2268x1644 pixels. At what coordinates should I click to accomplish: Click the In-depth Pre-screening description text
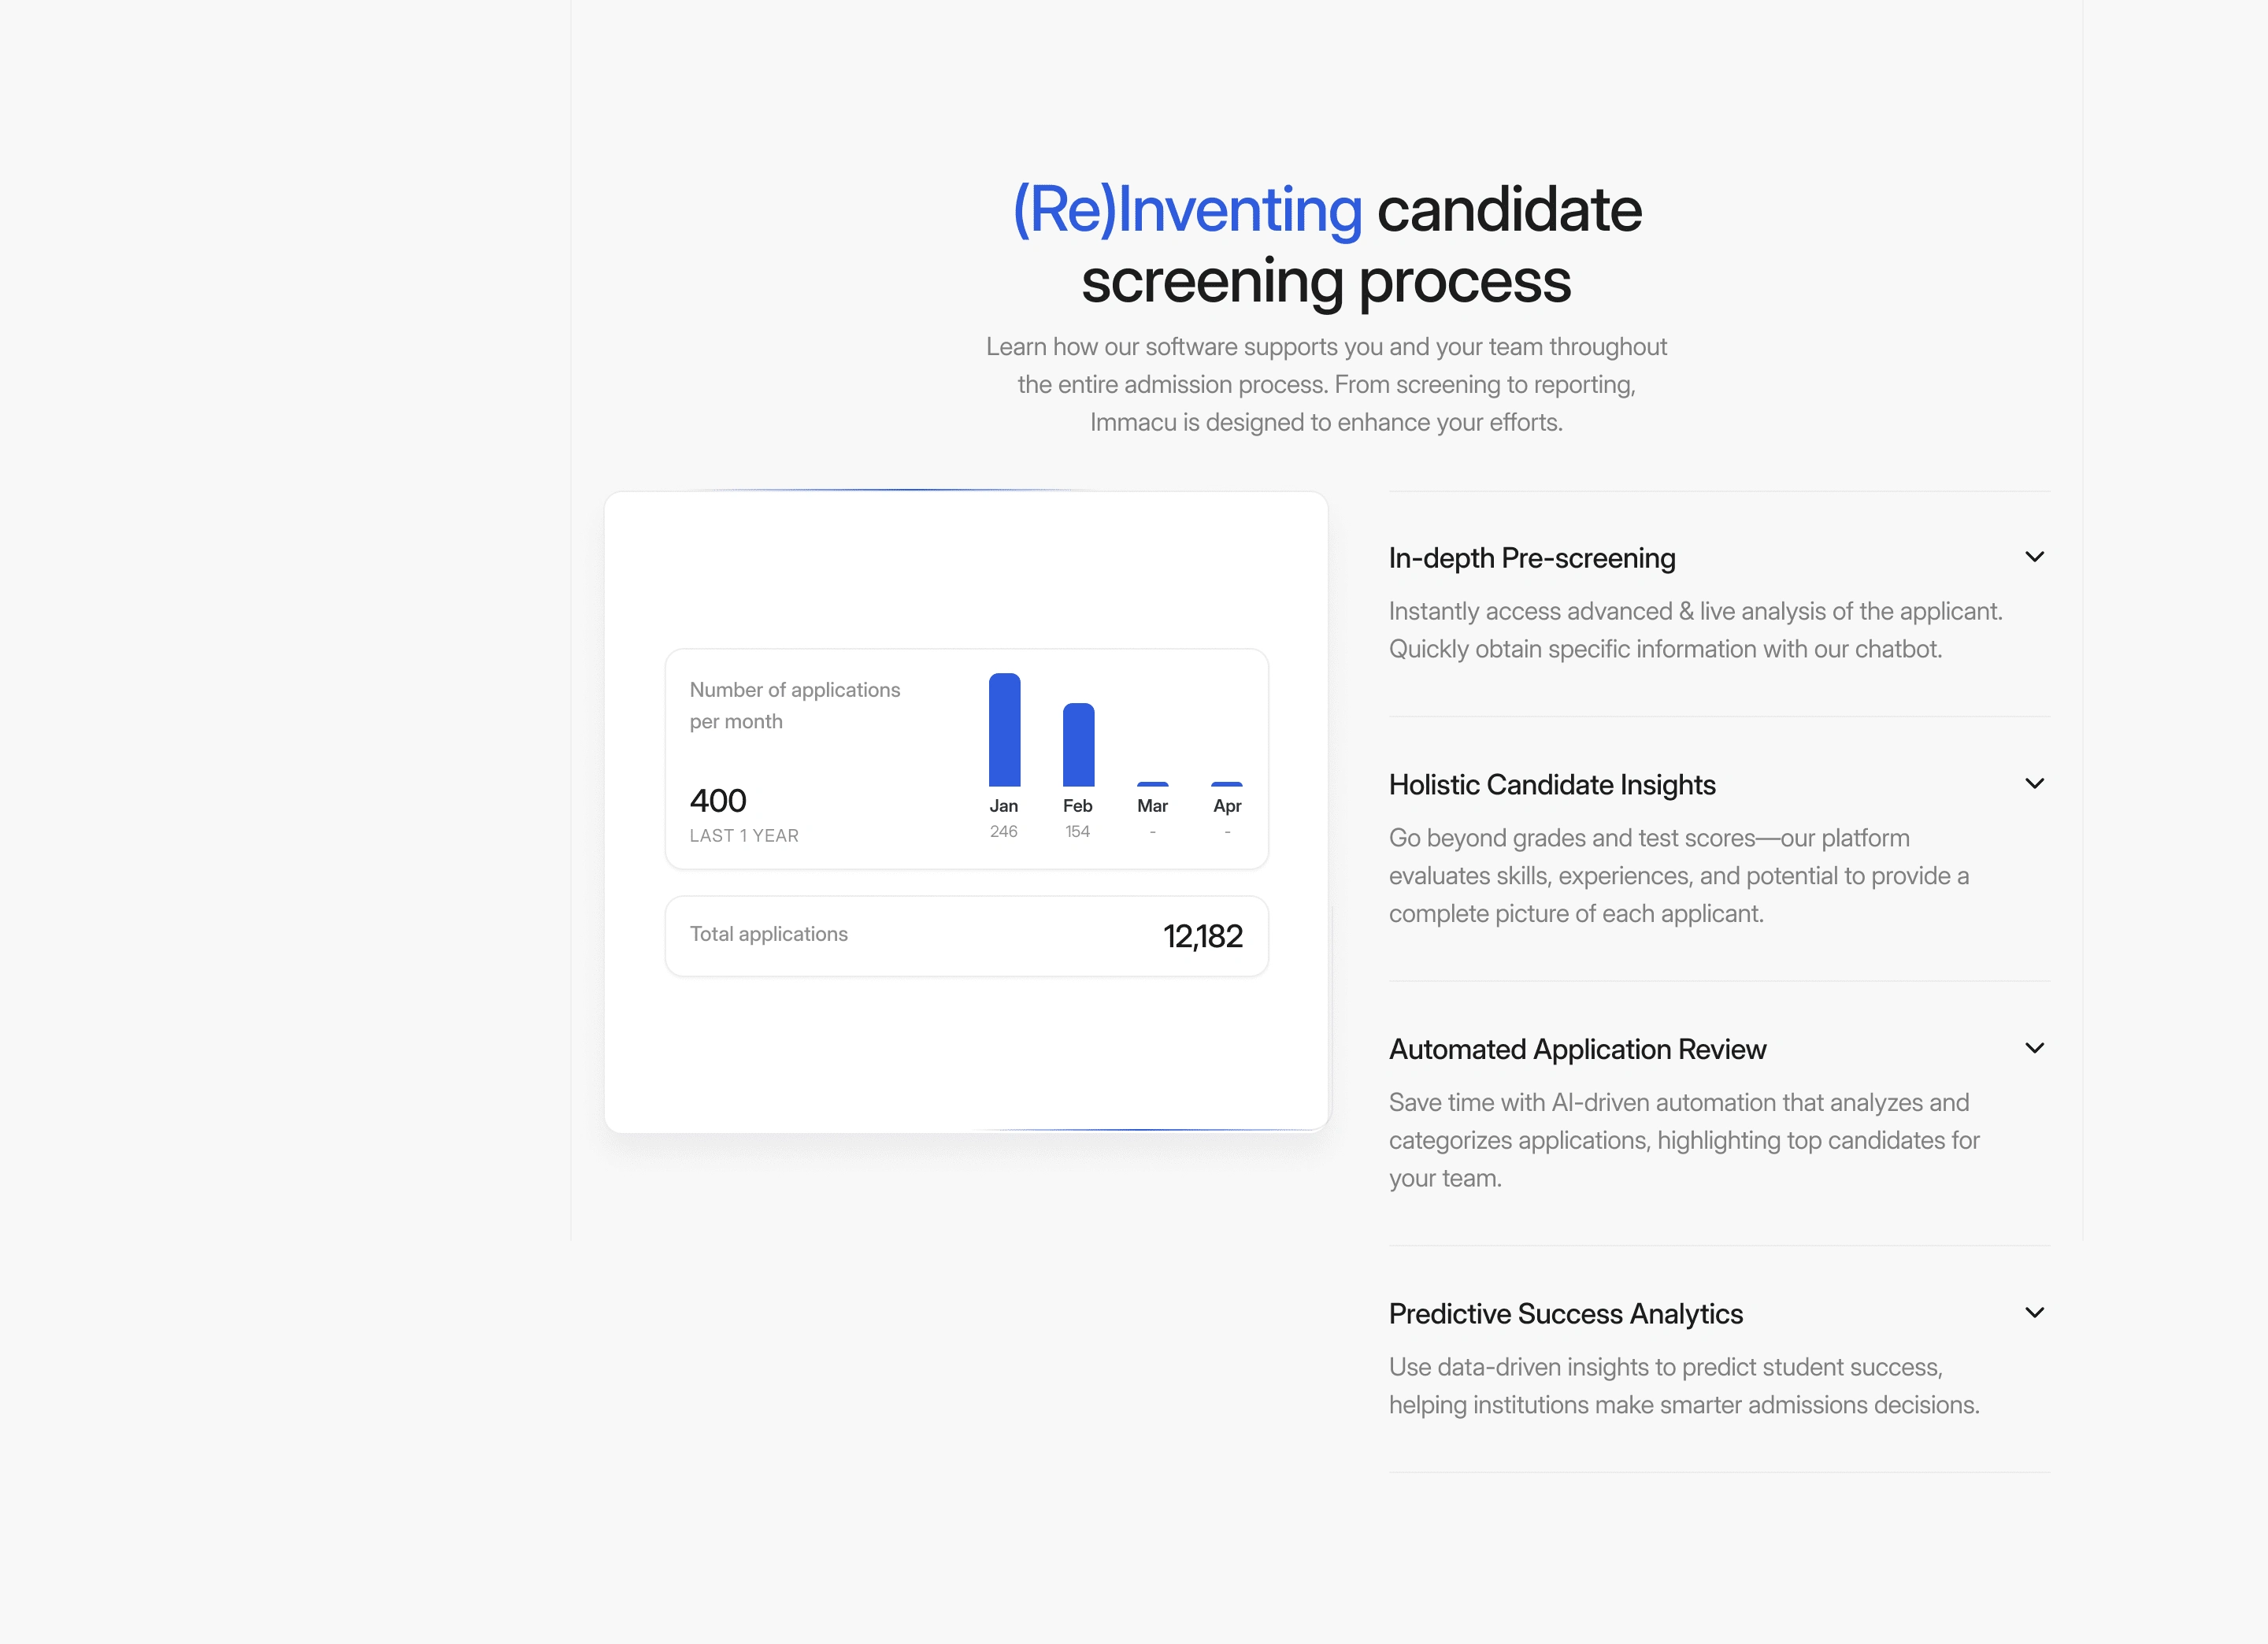pos(1694,630)
